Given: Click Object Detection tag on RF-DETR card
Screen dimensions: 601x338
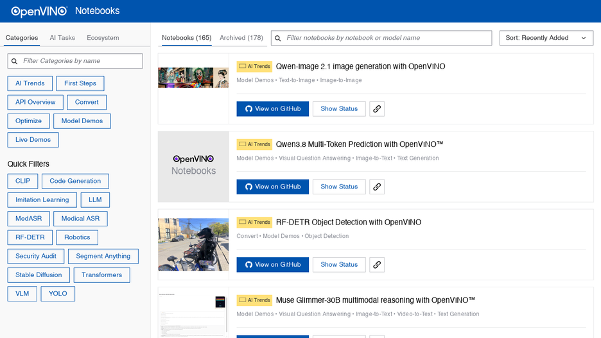Looking at the screenshot, I should 327,236.
